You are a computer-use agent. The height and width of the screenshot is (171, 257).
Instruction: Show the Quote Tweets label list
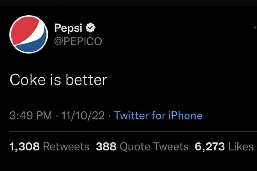pyautogui.click(x=154, y=146)
